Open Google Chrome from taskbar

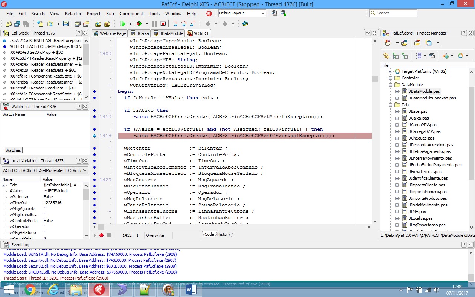[30, 290]
